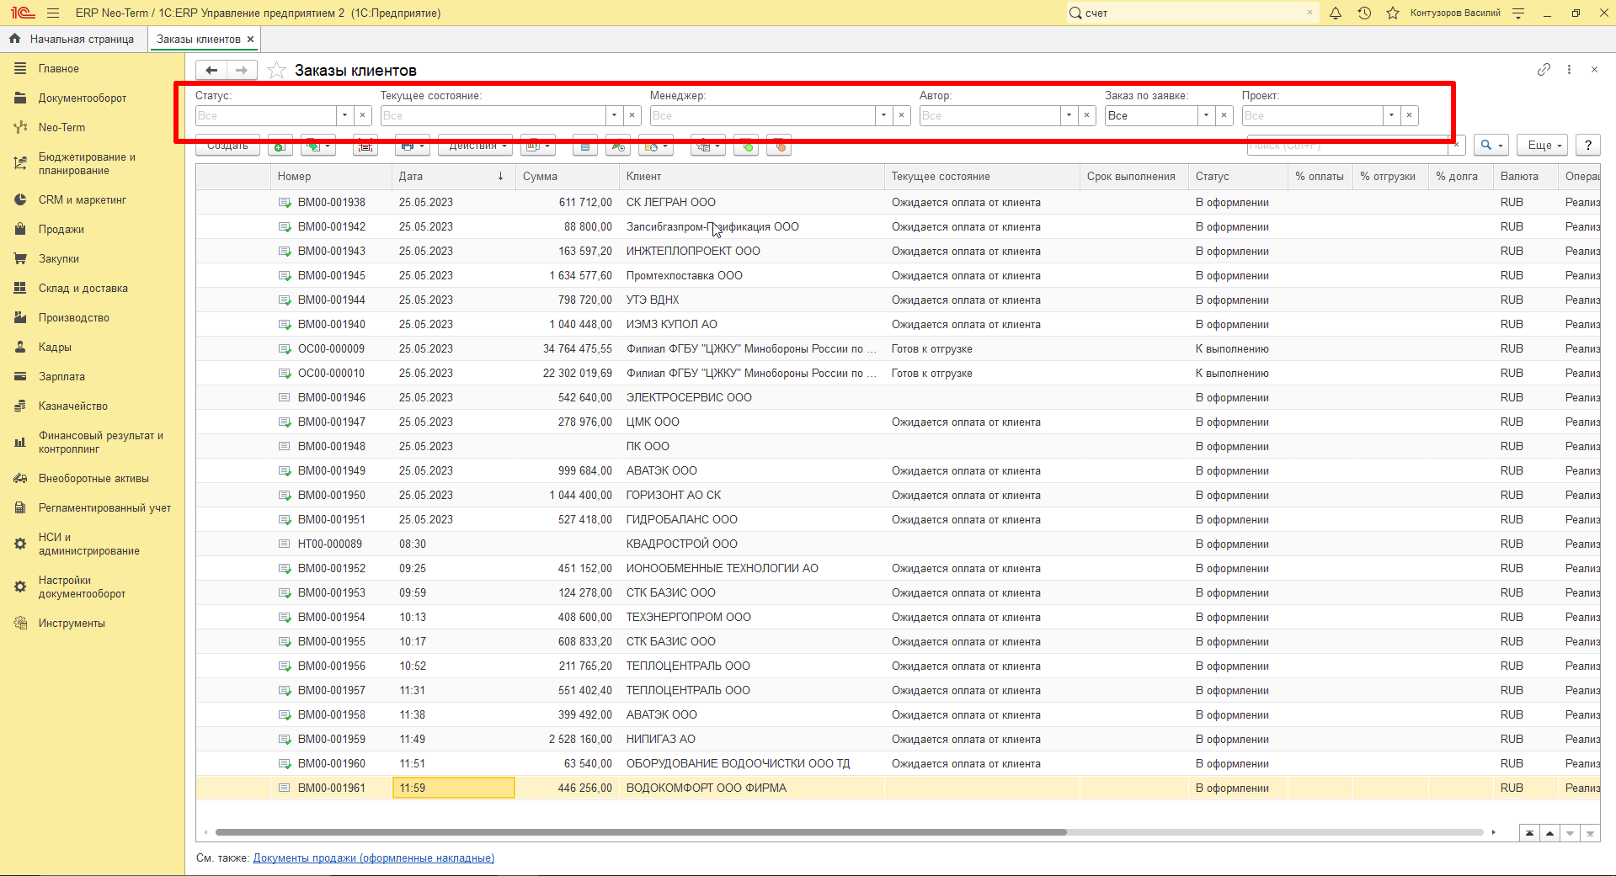Clear the Менеджер filter field
This screenshot has width=1616, height=876.
(x=902, y=115)
